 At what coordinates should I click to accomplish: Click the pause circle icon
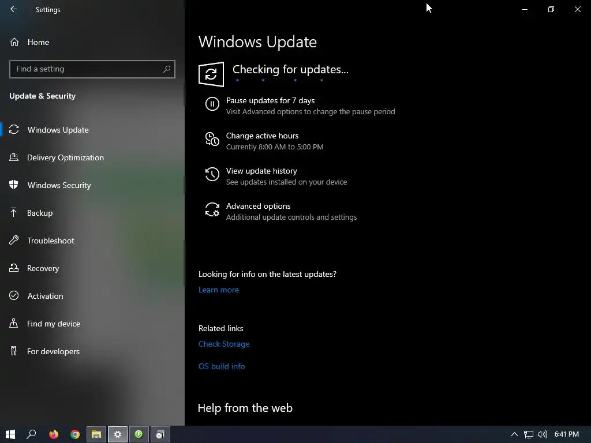tap(212, 104)
